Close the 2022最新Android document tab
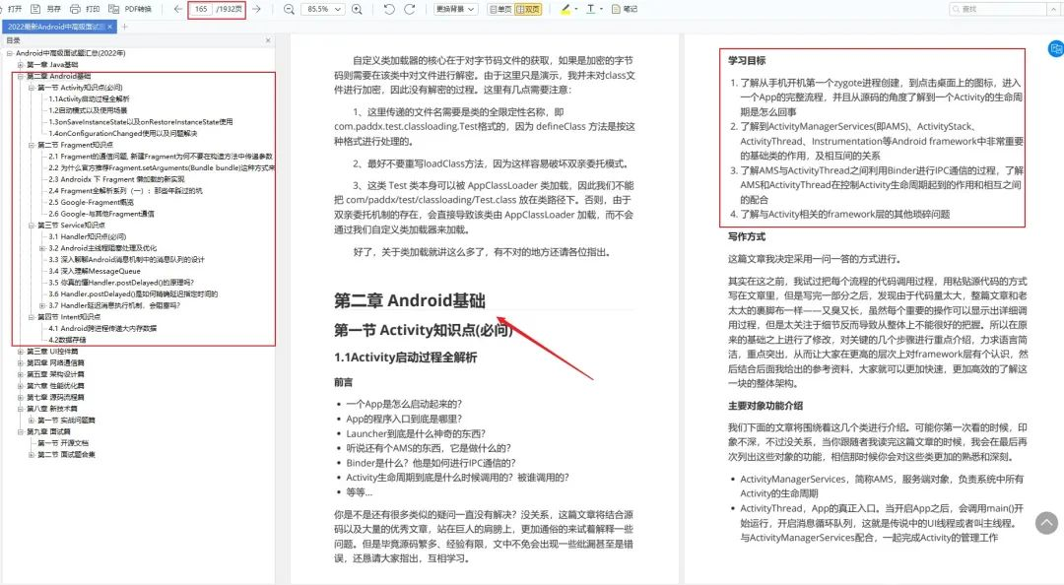 tap(110, 27)
